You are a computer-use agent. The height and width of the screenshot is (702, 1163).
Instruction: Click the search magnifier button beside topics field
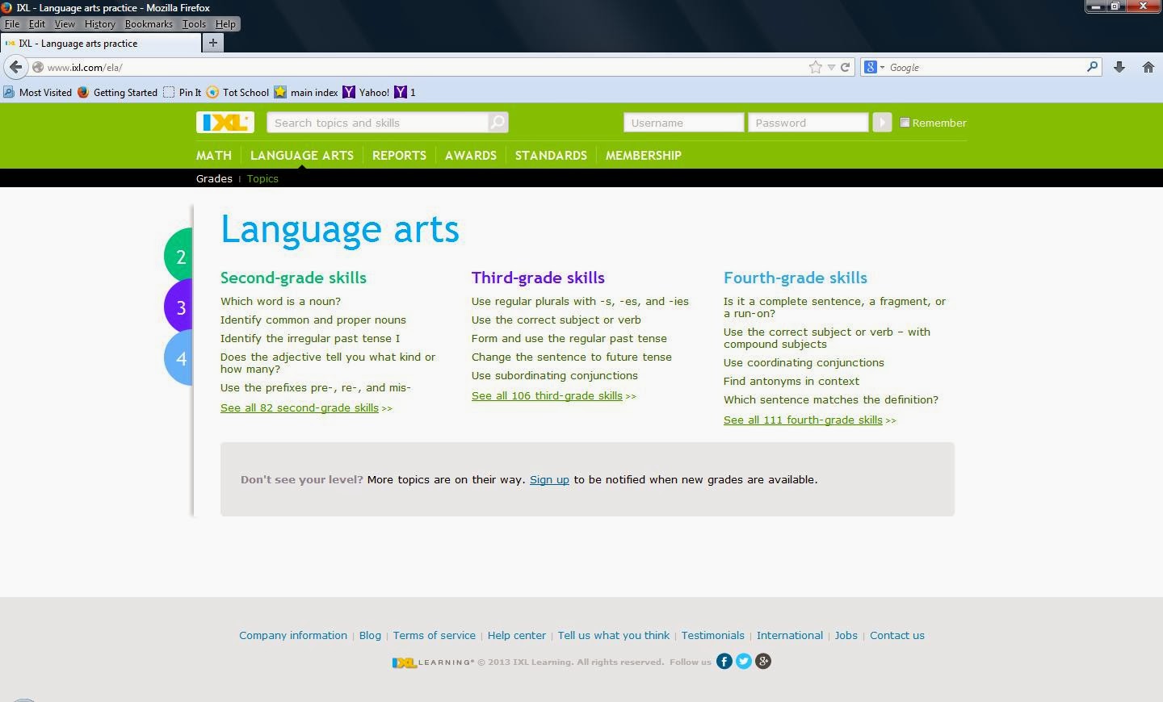pos(498,122)
